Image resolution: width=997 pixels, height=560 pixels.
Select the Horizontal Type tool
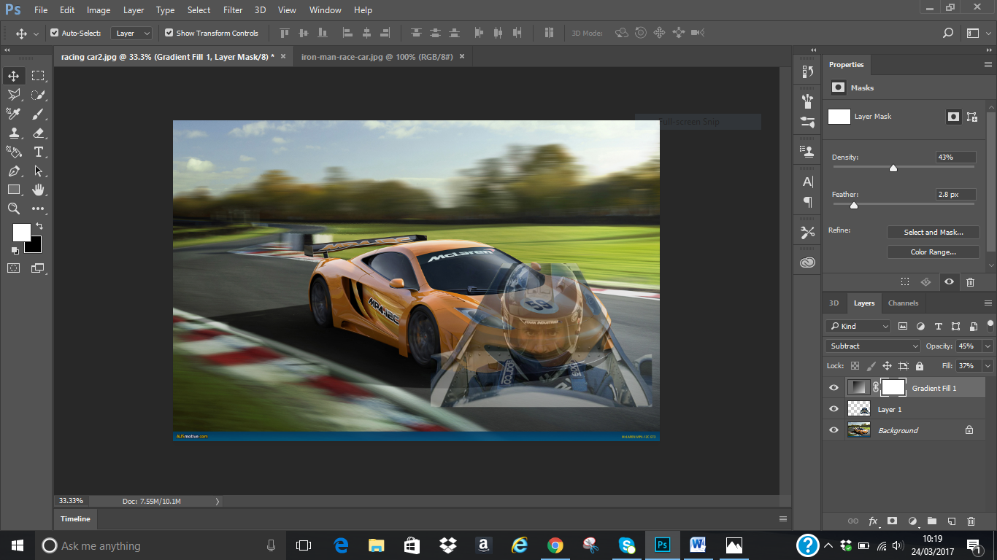coord(38,152)
